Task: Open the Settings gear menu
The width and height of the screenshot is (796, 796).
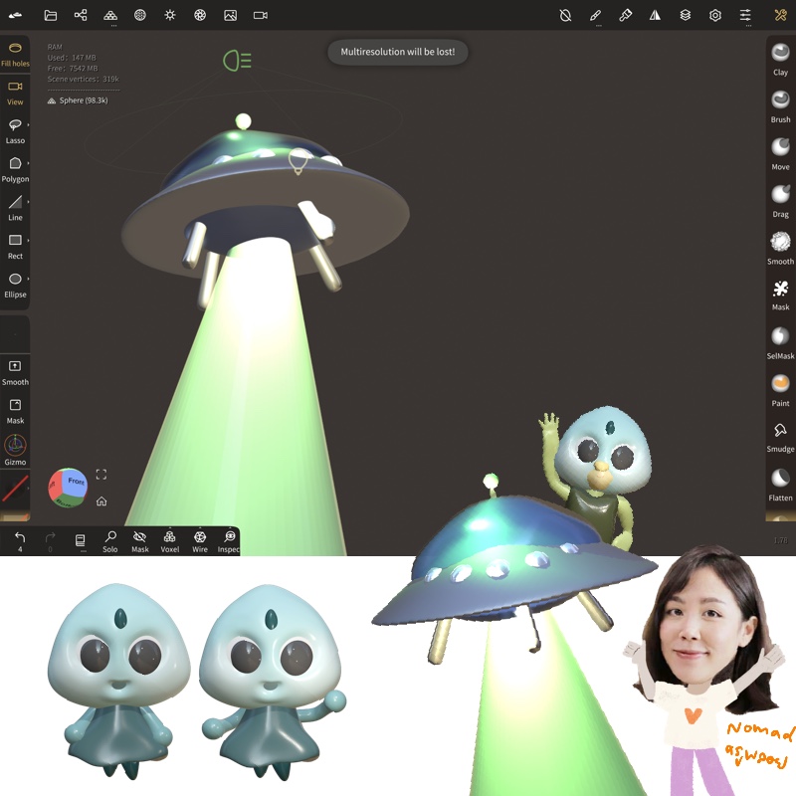Action: coord(715,15)
